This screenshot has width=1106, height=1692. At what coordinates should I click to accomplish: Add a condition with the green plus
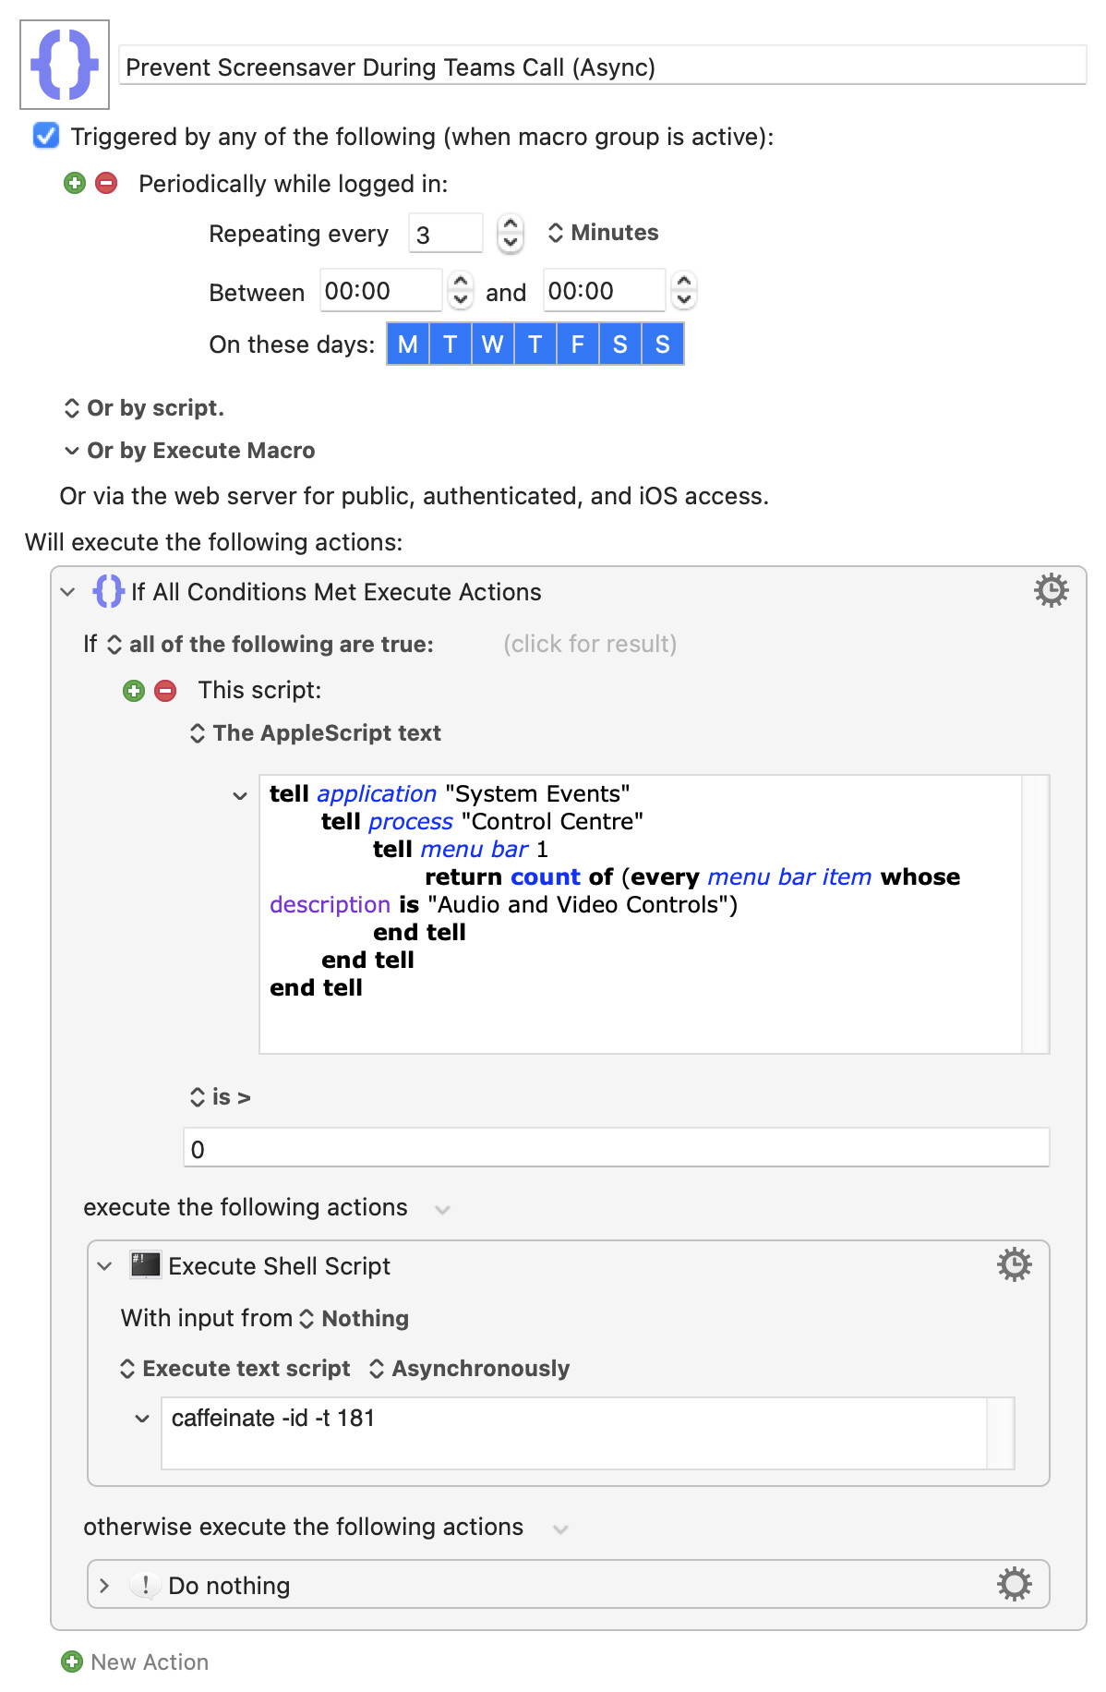coord(134,691)
